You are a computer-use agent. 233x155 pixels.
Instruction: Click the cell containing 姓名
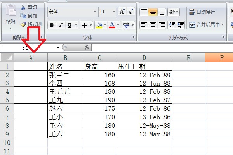65,66
